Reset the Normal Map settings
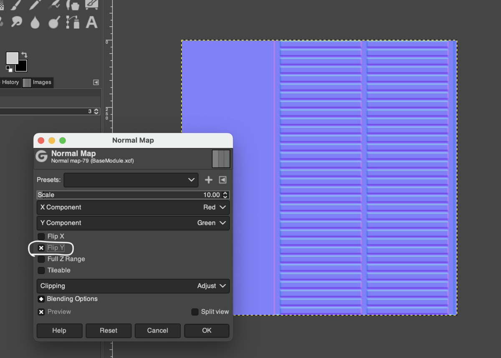The width and height of the screenshot is (501, 358). [109, 330]
